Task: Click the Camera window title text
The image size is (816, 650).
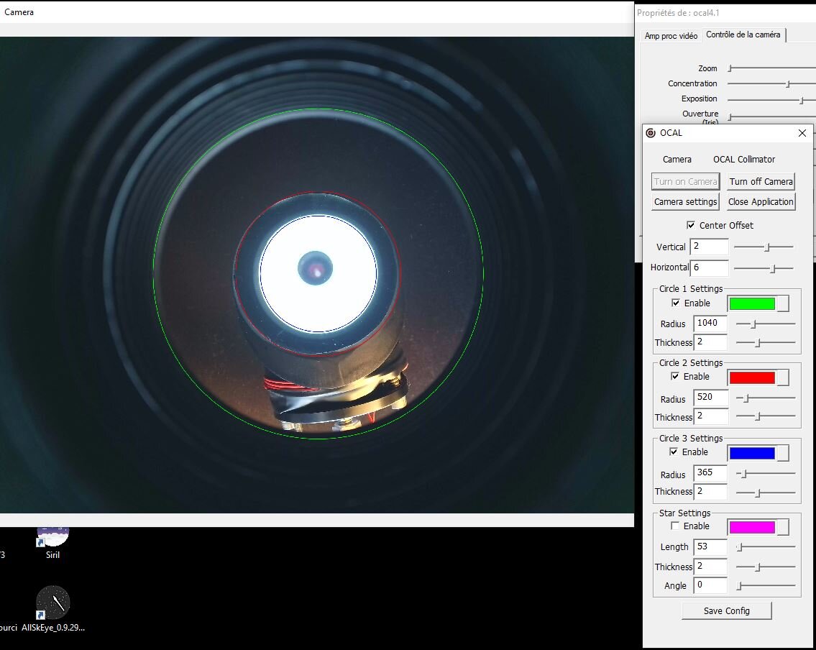Action: 19,12
